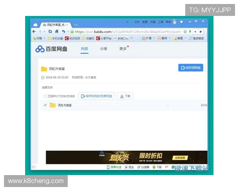The height and width of the screenshot is (191, 239).
Task: Click the green compatibility icon in address bar
Action: click(x=185, y=32)
